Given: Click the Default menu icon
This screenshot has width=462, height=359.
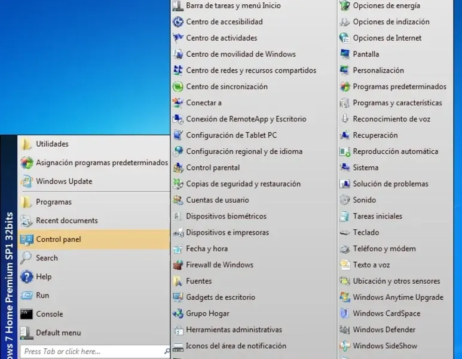Looking at the screenshot, I should point(26,333).
